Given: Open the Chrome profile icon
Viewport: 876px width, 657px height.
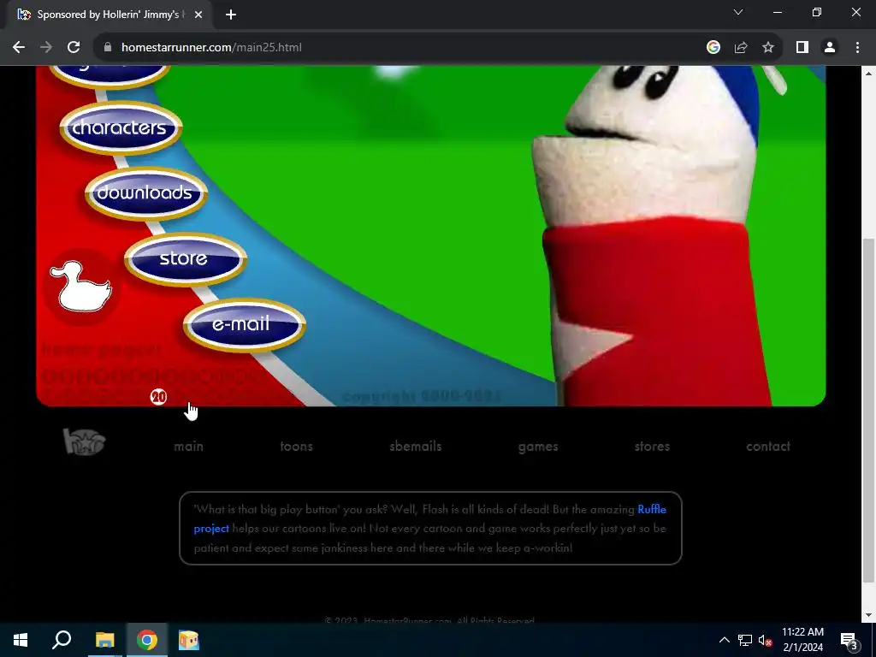Looking at the screenshot, I should pos(830,48).
